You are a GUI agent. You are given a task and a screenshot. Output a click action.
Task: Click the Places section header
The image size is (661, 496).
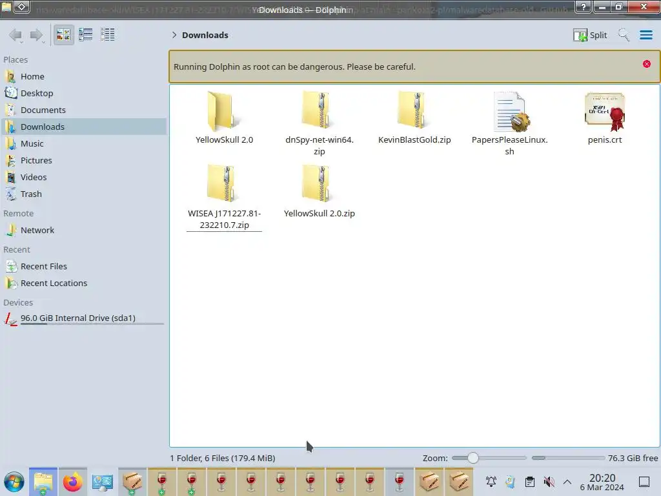point(15,60)
